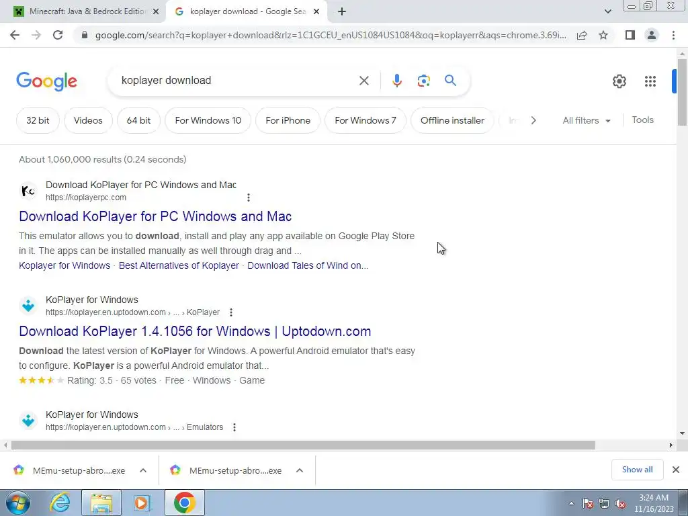The width and height of the screenshot is (688, 516).
Task: Open Download KoPlayer for PC Windows and Mac
Action: point(155,216)
